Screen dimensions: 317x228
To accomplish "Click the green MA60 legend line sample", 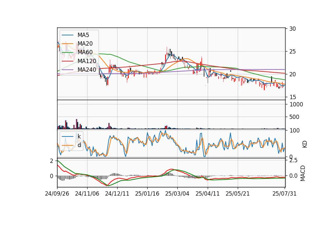I will (67, 53).
